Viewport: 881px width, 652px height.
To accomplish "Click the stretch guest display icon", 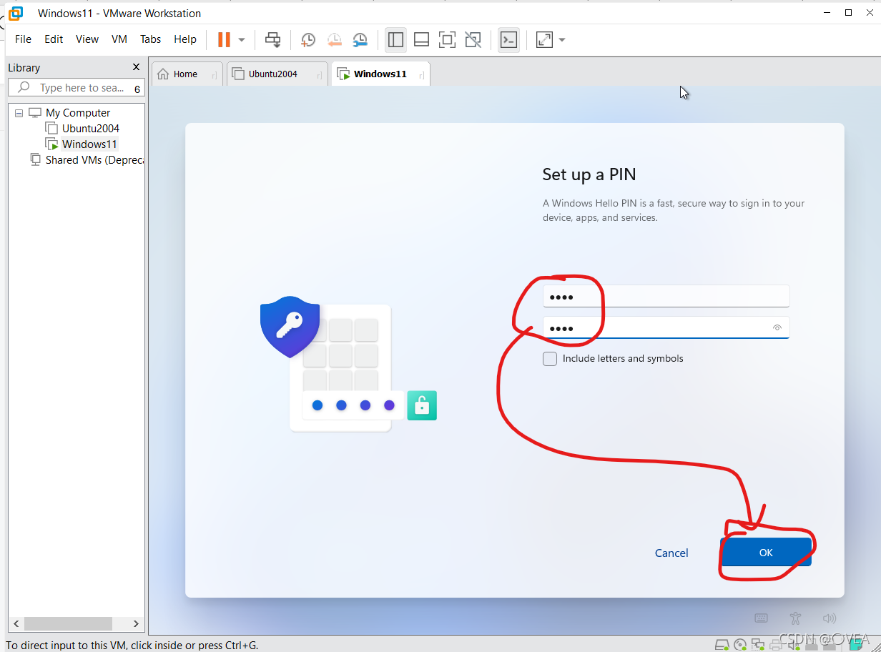I will pos(544,39).
